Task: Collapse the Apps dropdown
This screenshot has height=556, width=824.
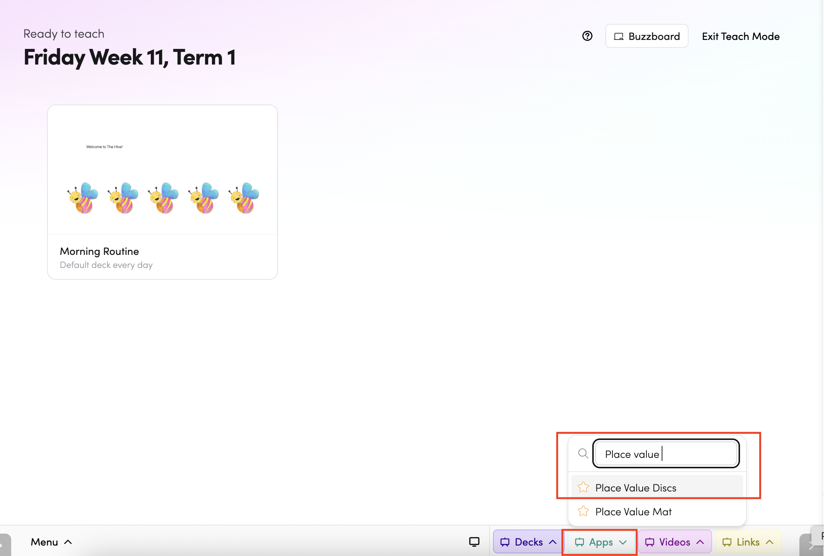Action: point(622,542)
